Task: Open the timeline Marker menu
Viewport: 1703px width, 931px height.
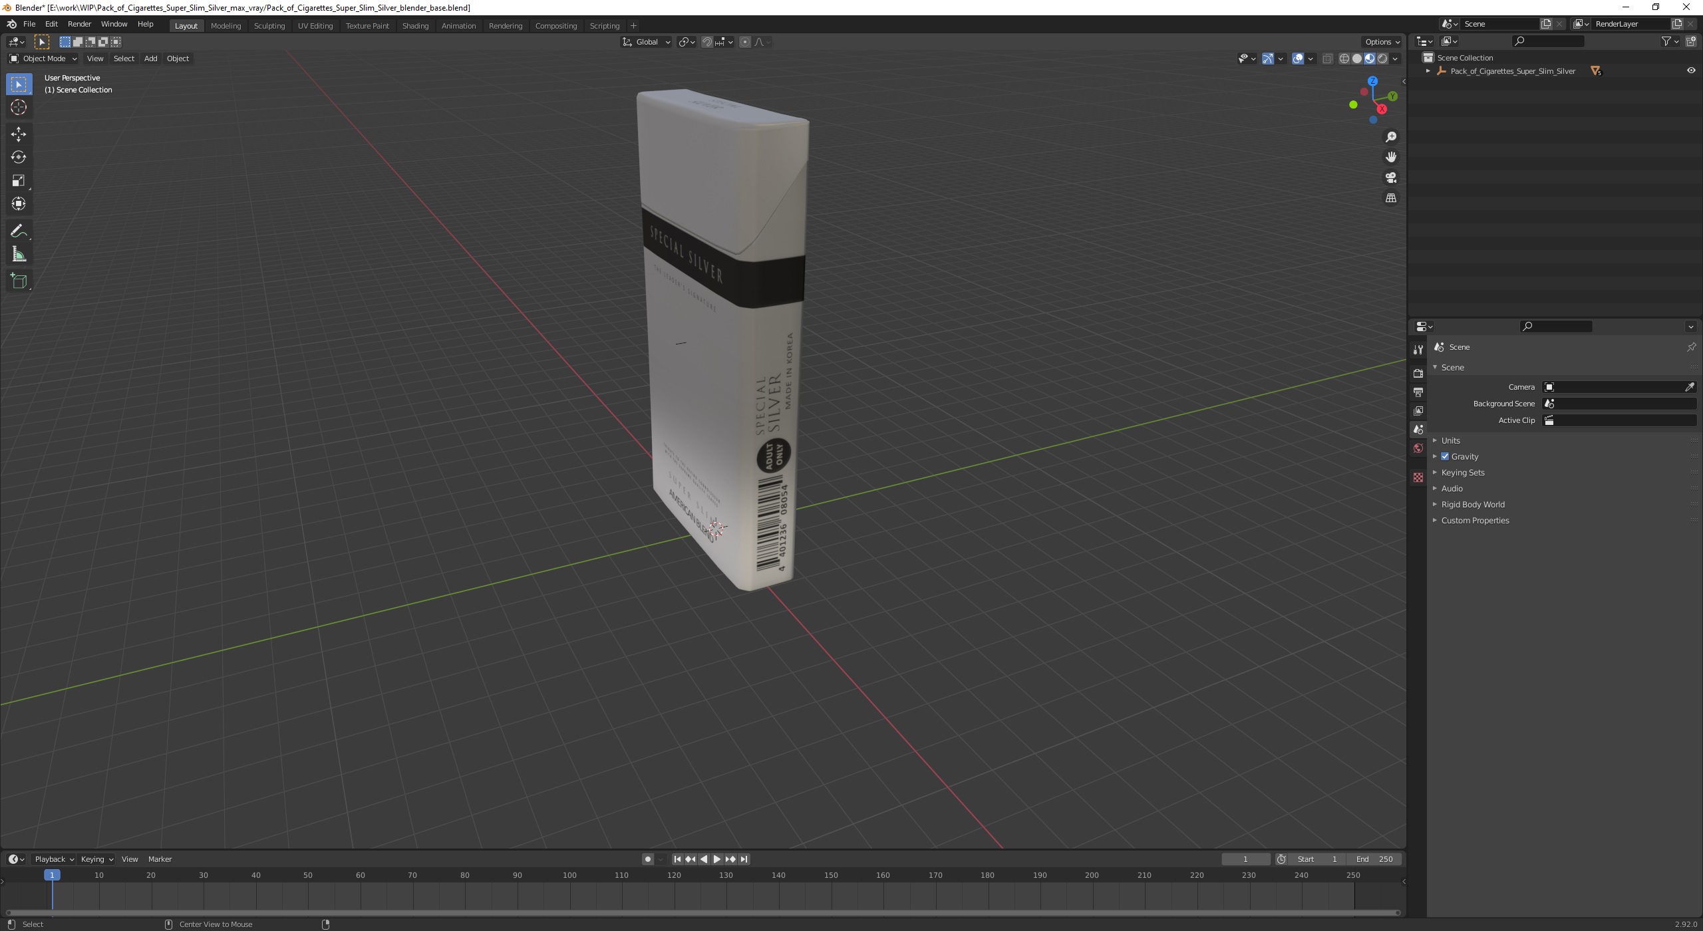Action: tap(160, 859)
